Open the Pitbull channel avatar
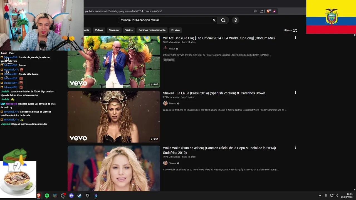This screenshot has height=200, width=356. [165, 49]
